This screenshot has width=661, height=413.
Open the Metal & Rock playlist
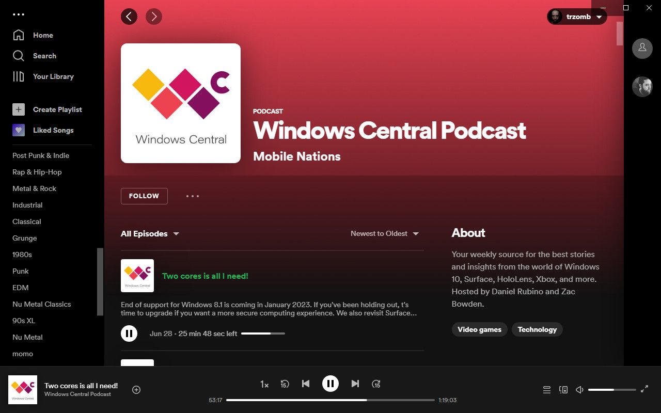point(34,188)
